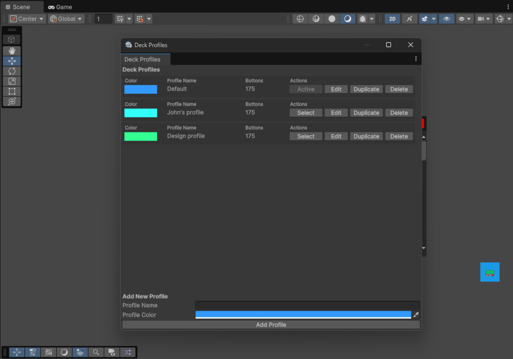
Task: Click the search magnifier in bottom toolbar
Action: pyautogui.click(x=96, y=352)
